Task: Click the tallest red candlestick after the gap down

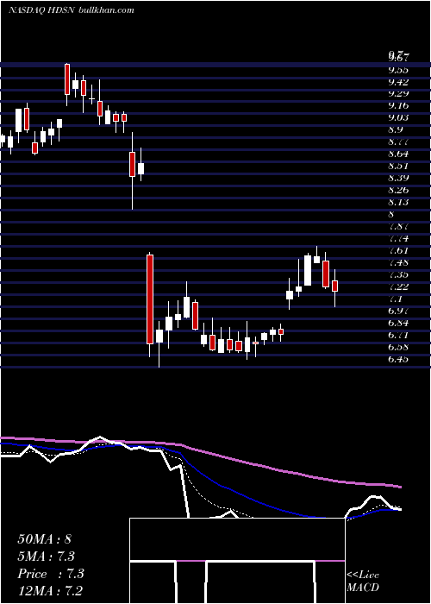Action: pos(150,299)
